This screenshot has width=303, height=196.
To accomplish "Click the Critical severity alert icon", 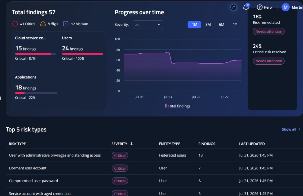I will [x=15, y=24].
